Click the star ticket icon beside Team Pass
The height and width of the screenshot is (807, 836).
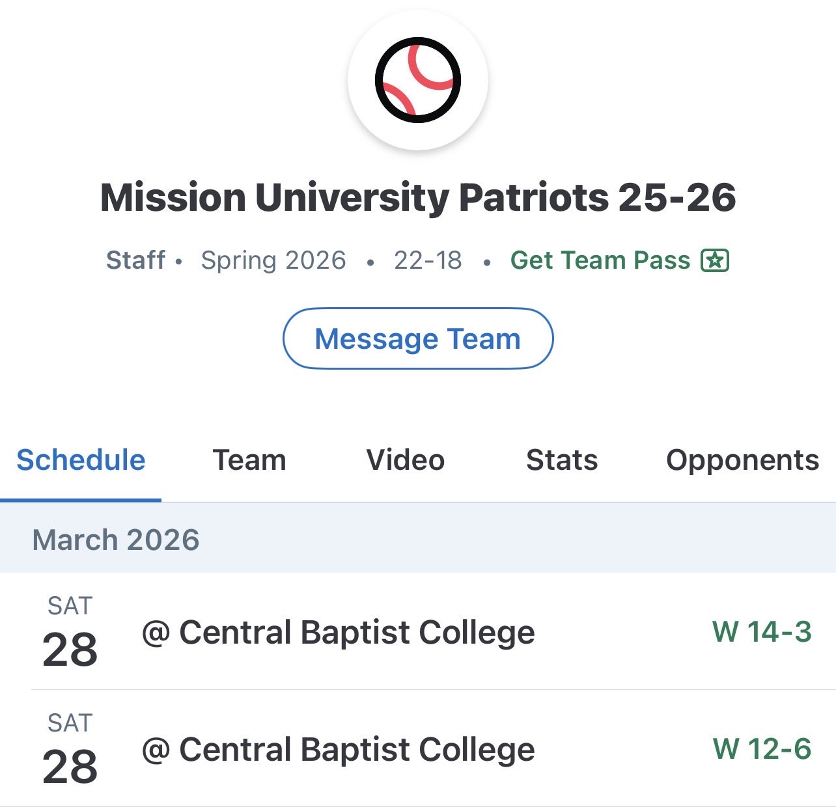[x=715, y=260]
